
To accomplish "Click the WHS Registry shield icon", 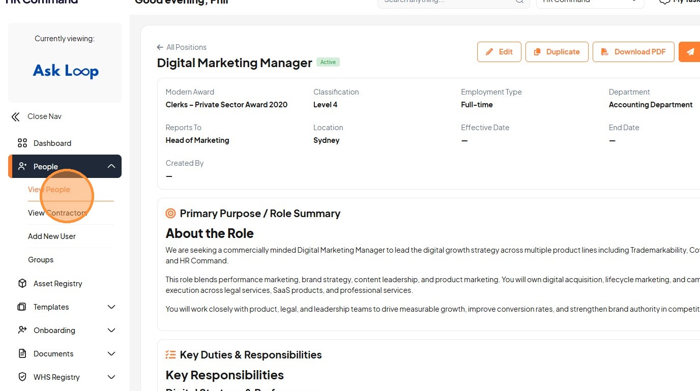I will tap(22, 377).
